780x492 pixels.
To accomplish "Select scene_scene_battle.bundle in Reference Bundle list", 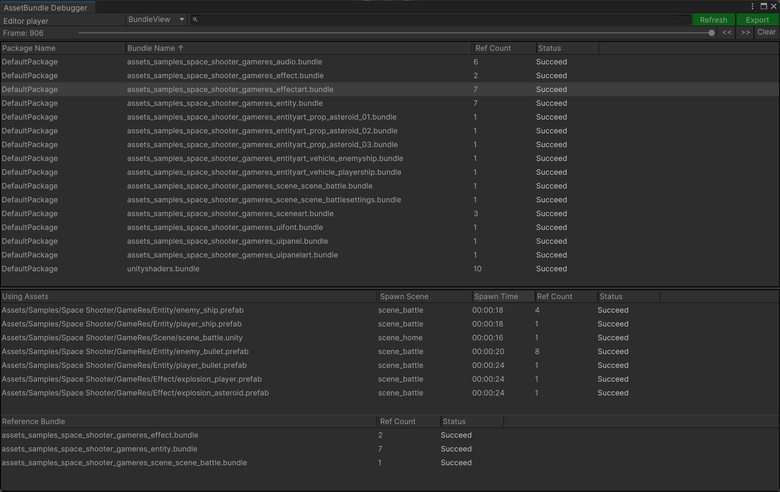I will click(390, 463).
